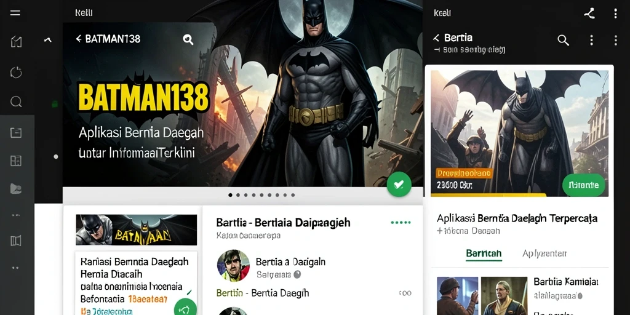Image resolution: width=630 pixels, height=315 pixels.
Task: Open "Aplikasi Berntia Daelagh Terpercaja" title
Action: (517, 218)
